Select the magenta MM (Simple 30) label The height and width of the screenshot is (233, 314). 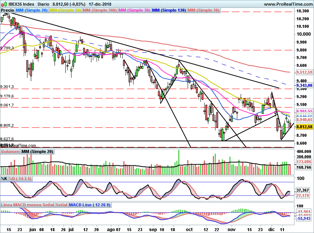(134, 10)
